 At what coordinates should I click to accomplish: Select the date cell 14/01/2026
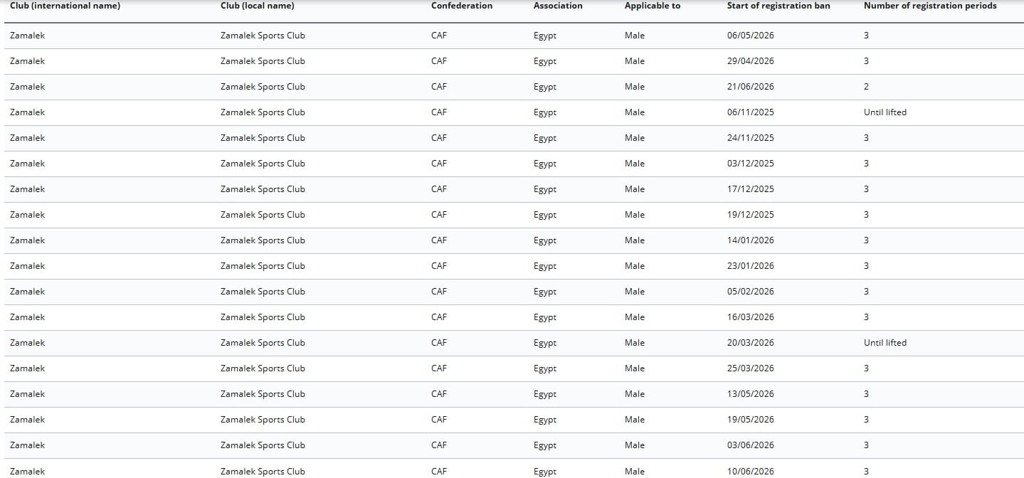click(751, 240)
